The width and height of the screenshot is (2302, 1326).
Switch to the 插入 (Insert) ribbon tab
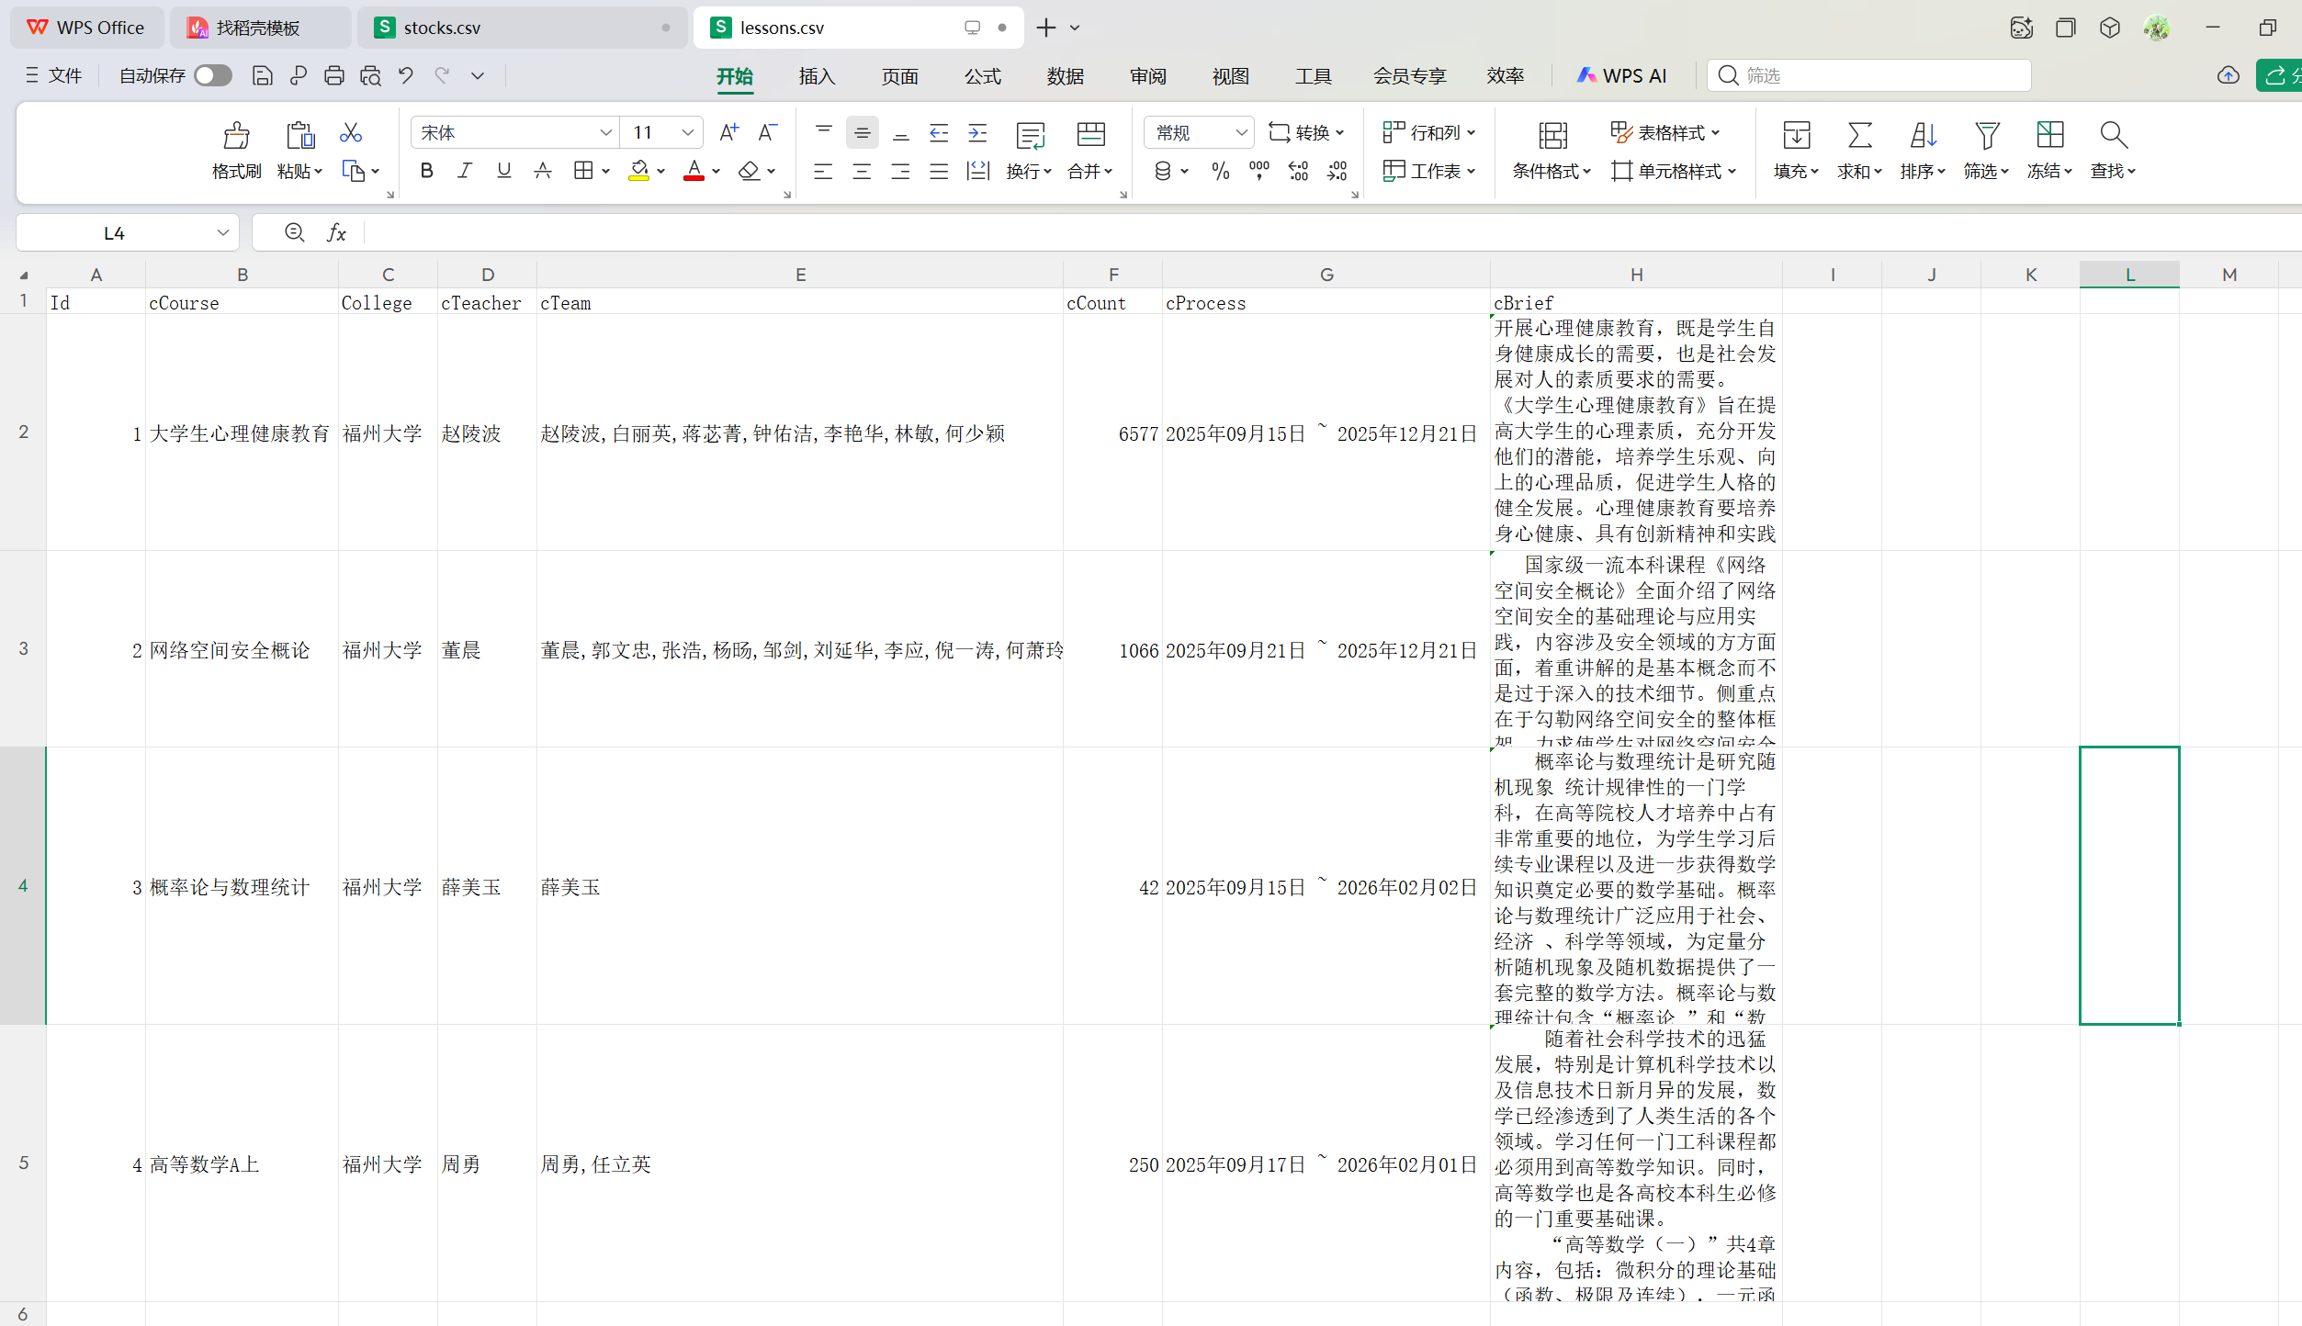click(x=817, y=76)
